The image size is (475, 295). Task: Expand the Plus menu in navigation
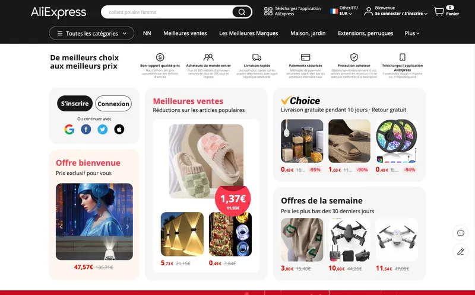412,33
